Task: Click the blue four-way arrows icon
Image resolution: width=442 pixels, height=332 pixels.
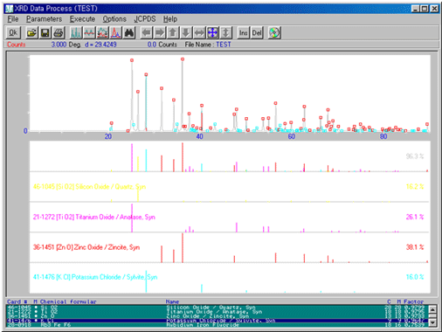Action: click(212, 32)
